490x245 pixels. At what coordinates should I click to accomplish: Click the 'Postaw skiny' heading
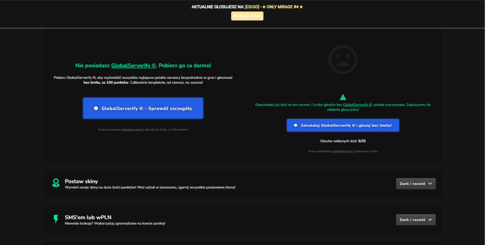point(81,181)
